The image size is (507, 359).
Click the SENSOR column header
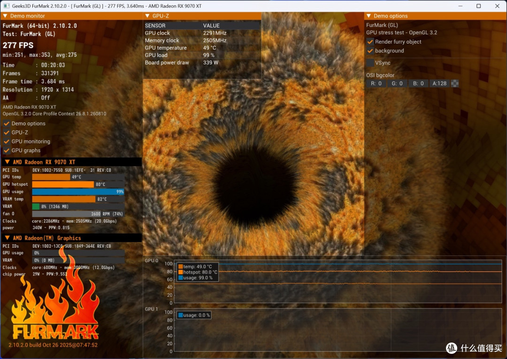(155, 25)
